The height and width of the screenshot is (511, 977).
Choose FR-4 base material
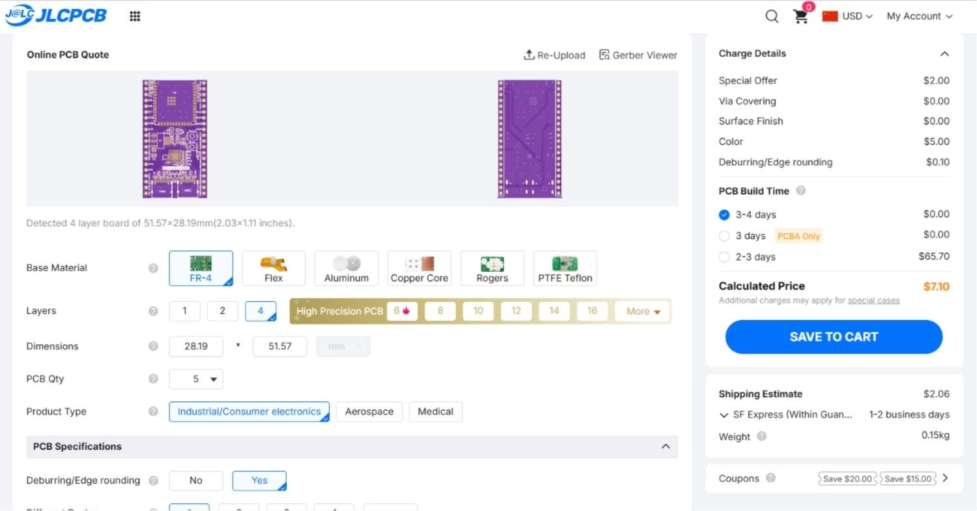201,269
